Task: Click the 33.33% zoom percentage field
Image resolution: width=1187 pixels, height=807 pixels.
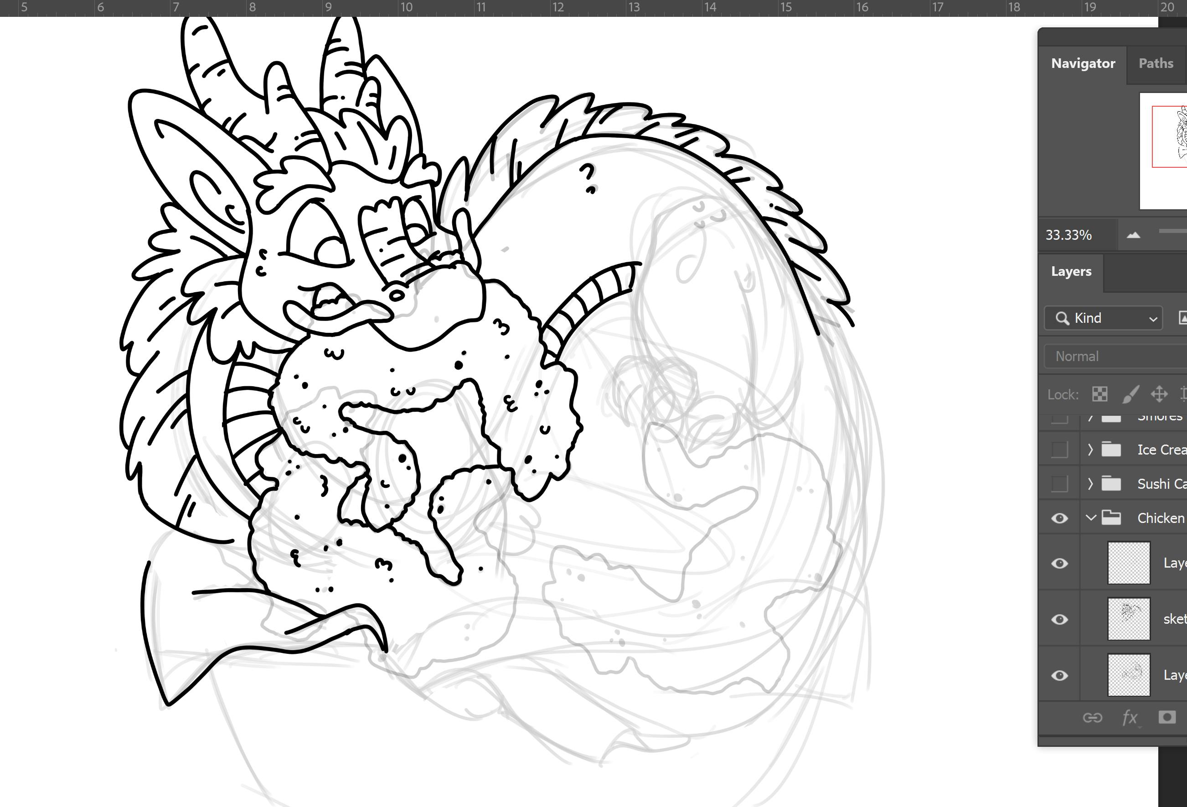Action: [1068, 235]
